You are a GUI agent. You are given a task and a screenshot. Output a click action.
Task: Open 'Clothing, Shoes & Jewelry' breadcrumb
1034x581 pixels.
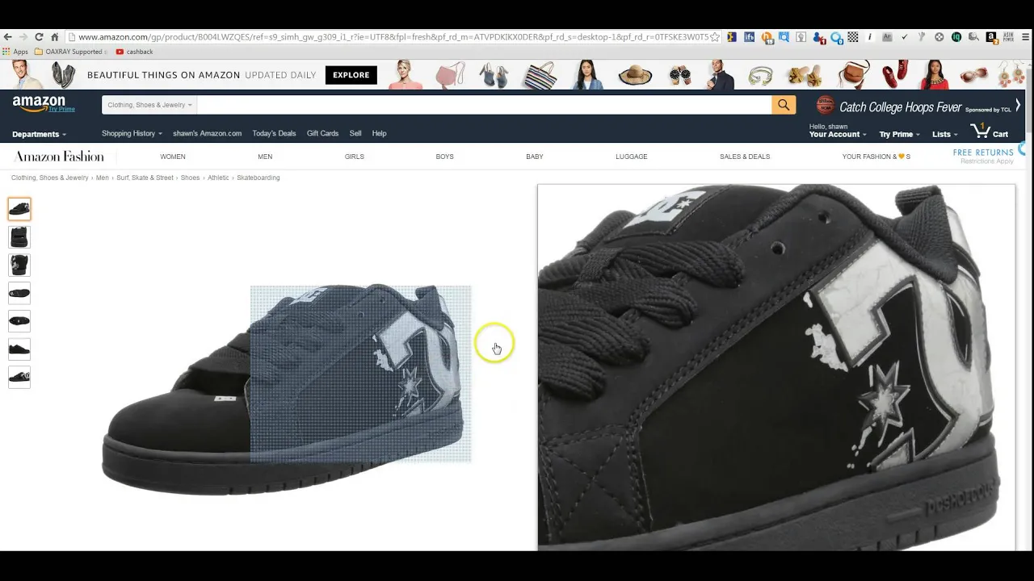click(50, 178)
